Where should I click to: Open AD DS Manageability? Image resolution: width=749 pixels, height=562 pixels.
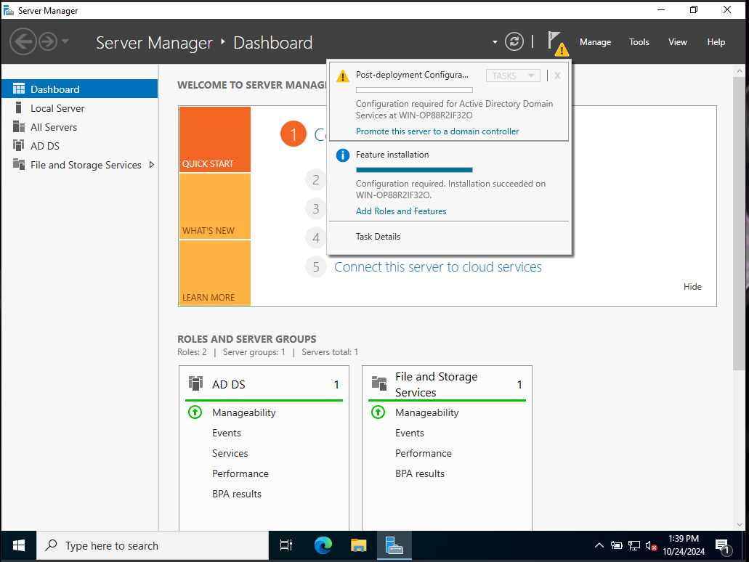pos(243,412)
